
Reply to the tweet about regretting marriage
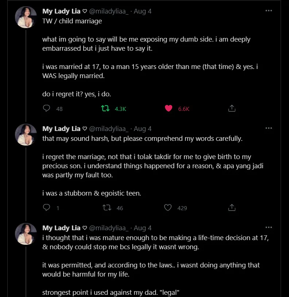[x=46, y=208]
